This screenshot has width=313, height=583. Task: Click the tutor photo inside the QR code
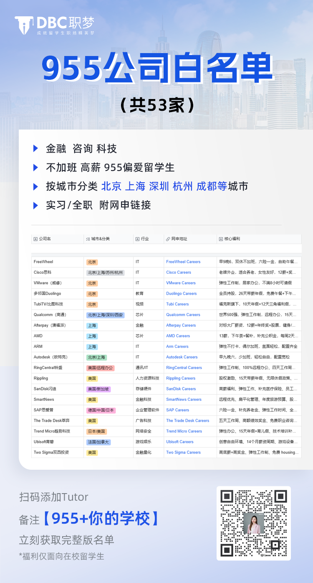[x=254, y=523]
